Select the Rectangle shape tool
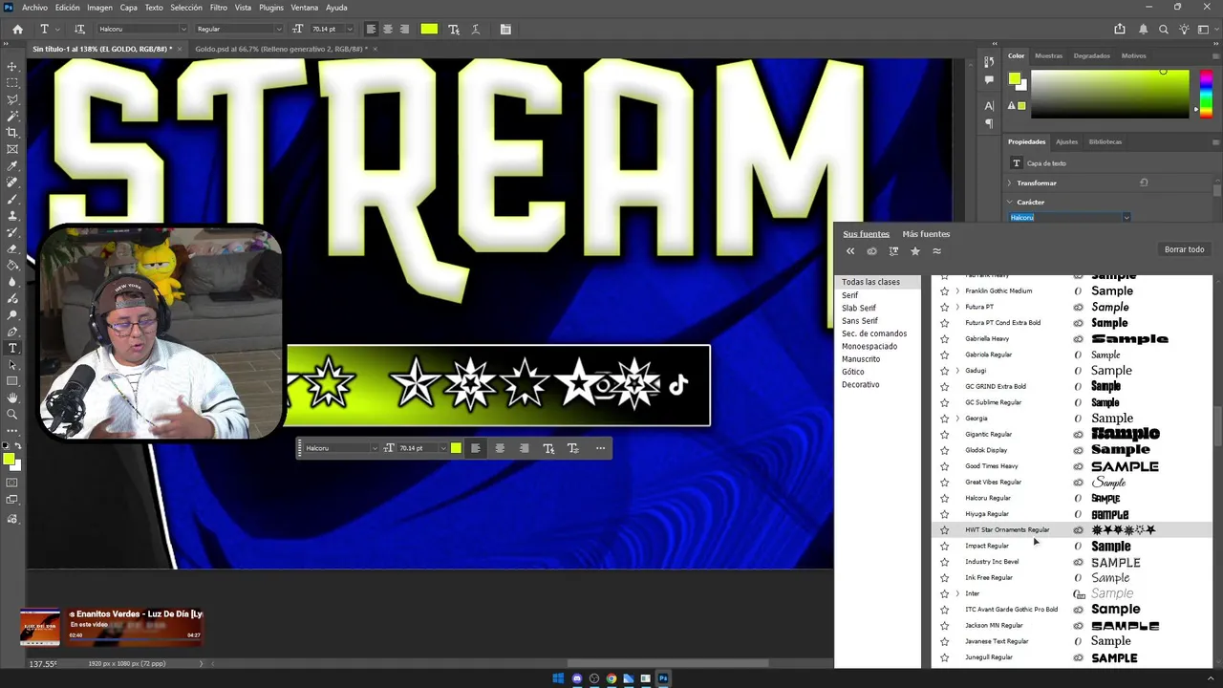This screenshot has height=688, width=1223. [x=12, y=380]
